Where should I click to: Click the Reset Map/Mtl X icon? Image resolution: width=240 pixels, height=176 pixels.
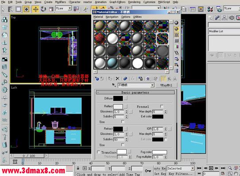(x=117, y=79)
